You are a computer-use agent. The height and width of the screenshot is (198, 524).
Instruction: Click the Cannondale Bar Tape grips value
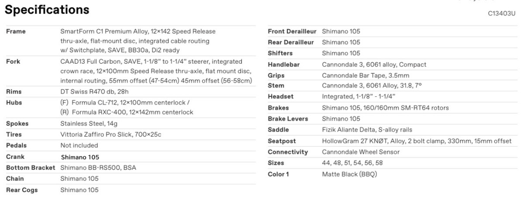[x=362, y=75]
